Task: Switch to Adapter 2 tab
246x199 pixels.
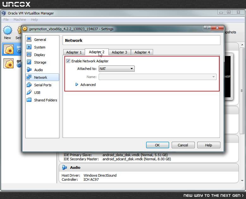Action: tap(97, 52)
